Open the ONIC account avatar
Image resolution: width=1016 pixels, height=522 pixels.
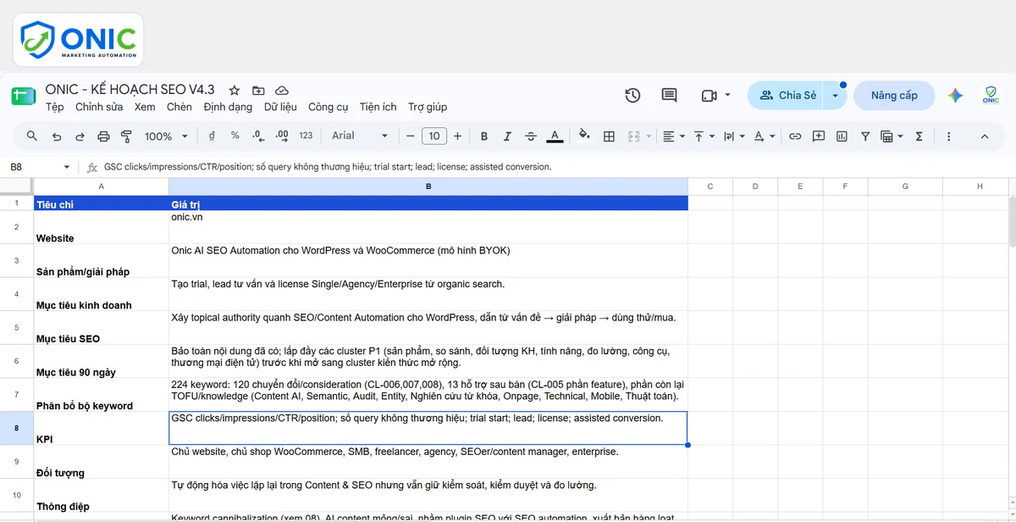(991, 96)
